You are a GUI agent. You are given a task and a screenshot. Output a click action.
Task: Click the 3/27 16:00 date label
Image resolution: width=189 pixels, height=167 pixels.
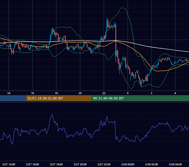click(x=33, y=164)
